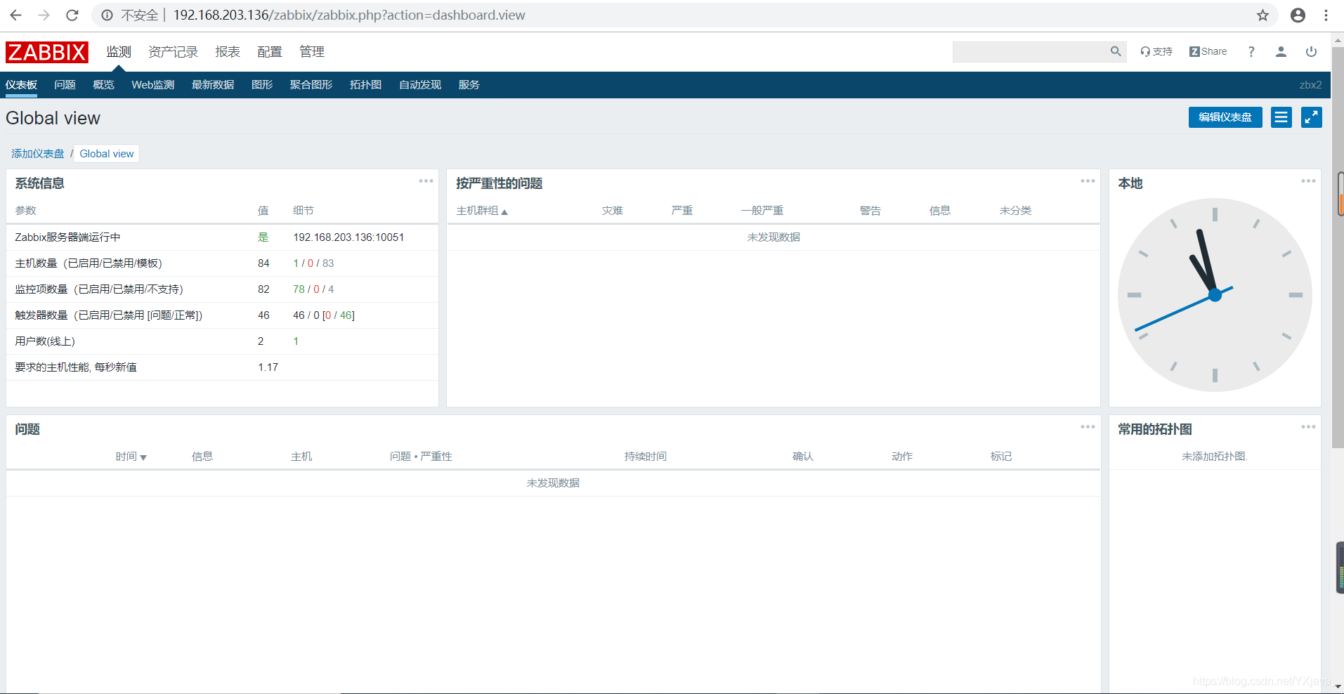Go back in browser history
Image resolution: width=1344 pixels, height=694 pixels.
[16, 15]
